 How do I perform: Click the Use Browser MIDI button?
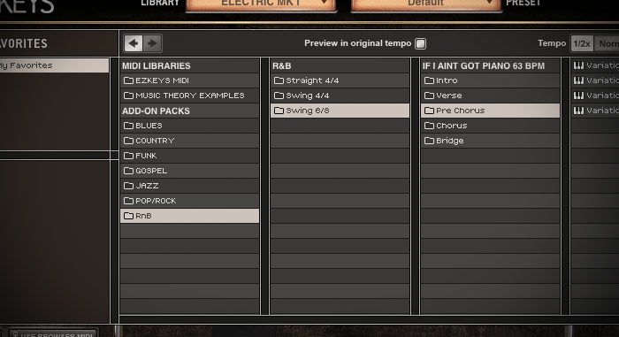[x=53, y=333]
